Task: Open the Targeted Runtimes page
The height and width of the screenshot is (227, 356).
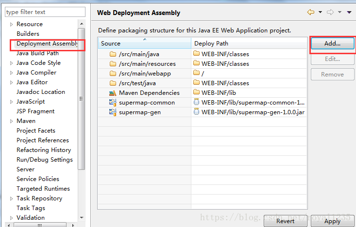Action: (x=43, y=189)
